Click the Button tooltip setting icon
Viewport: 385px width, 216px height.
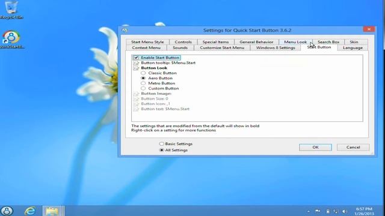click(136, 63)
